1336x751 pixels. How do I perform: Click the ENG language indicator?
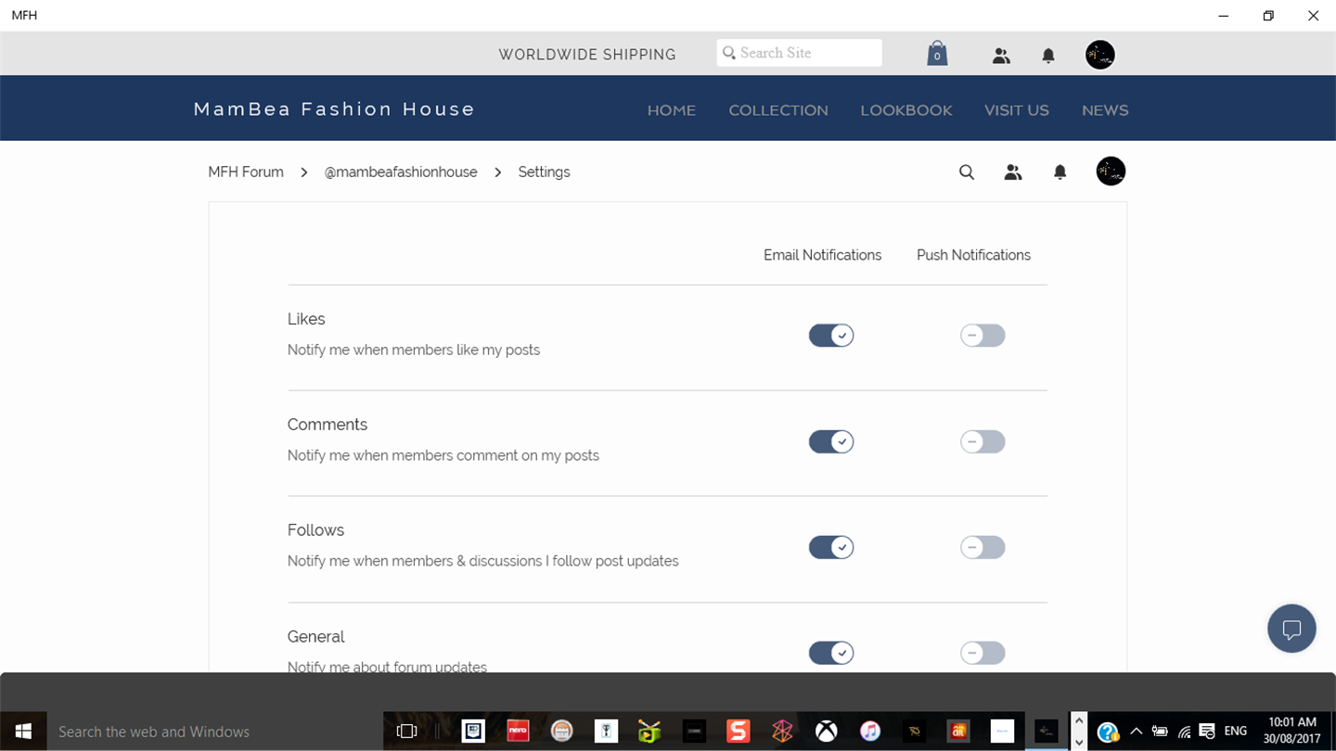(x=1236, y=732)
